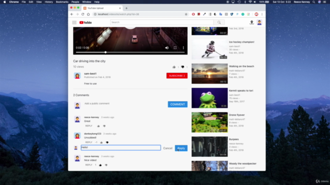330x185 pixels.
Task: Reload the current page
Action: [82, 14]
